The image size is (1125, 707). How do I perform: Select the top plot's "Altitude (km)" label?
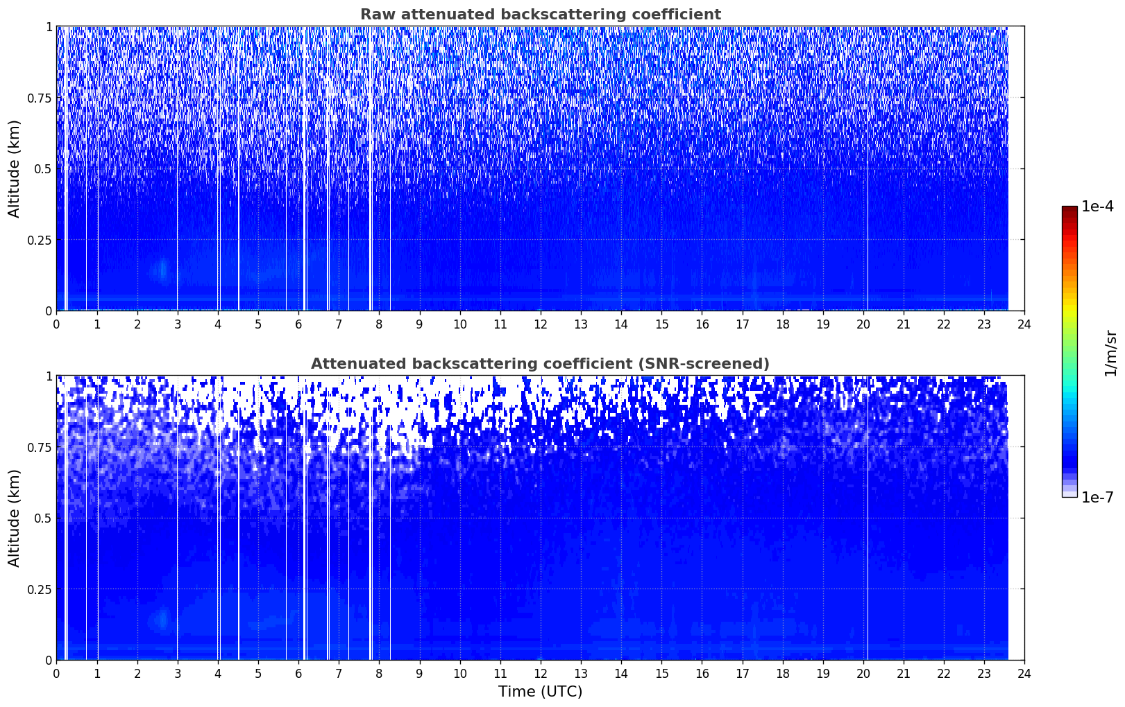pos(15,168)
